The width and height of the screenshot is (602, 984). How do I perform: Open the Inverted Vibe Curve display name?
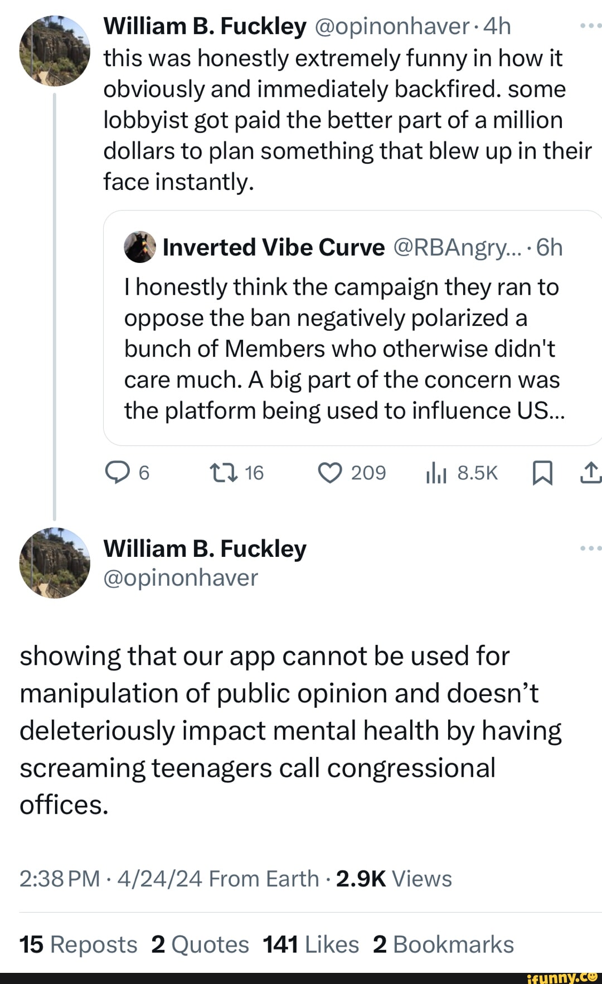274,247
